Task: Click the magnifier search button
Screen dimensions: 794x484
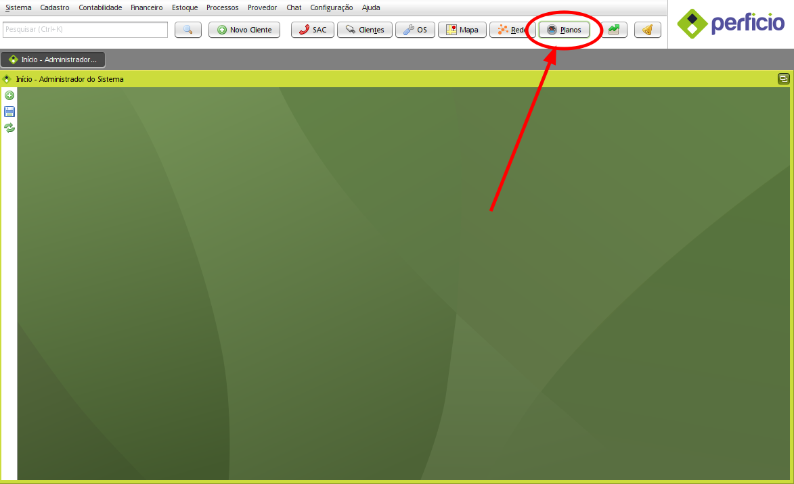Action: (x=188, y=30)
